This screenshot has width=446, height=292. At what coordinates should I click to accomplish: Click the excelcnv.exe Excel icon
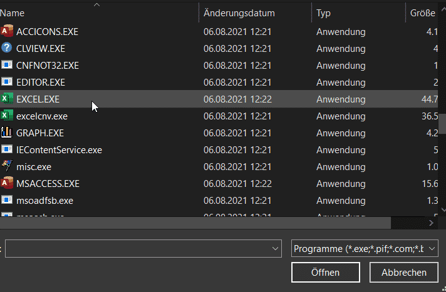[x=7, y=116]
